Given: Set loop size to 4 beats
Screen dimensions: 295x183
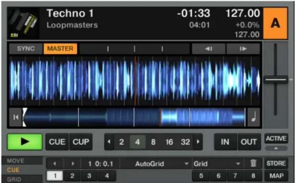Looking at the screenshot, I should tap(137, 142).
